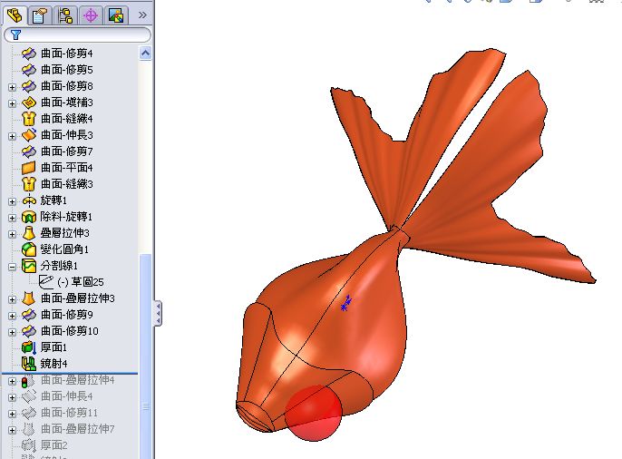This screenshot has height=459, width=622.
Task: Expand suppressed 曲面-疊層拉伸4 feature
Action: coord(13,381)
